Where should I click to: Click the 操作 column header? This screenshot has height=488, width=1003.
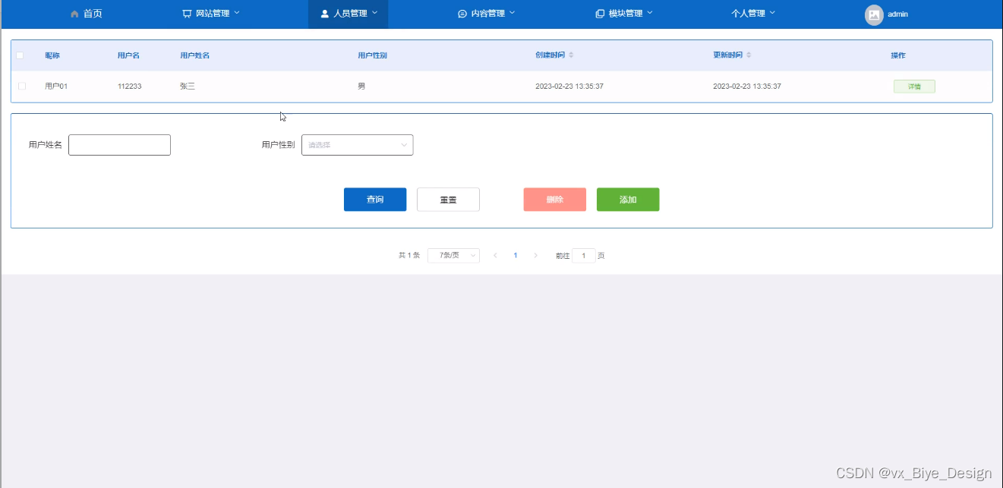(x=898, y=55)
